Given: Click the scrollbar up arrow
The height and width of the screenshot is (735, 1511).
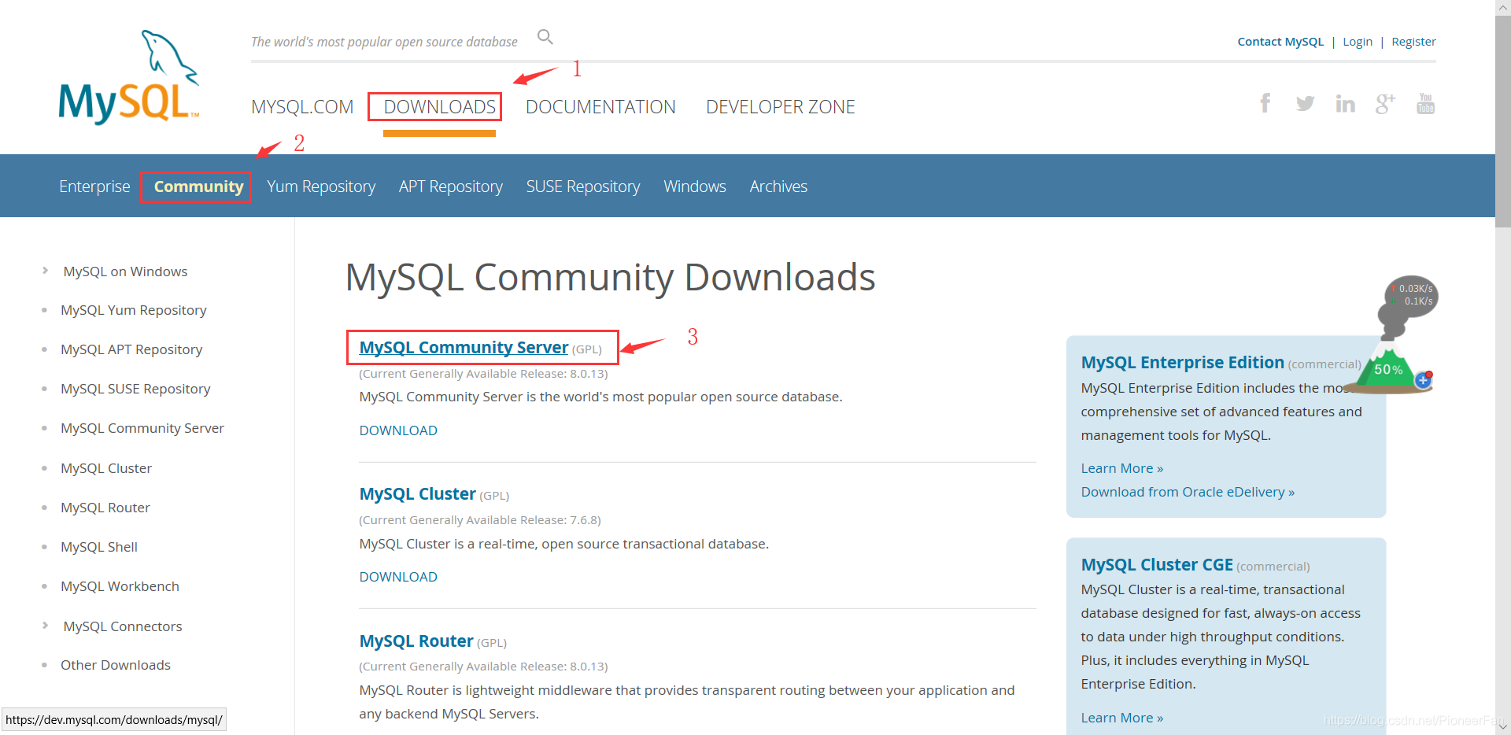Looking at the screenshot, I should 1503,7.
